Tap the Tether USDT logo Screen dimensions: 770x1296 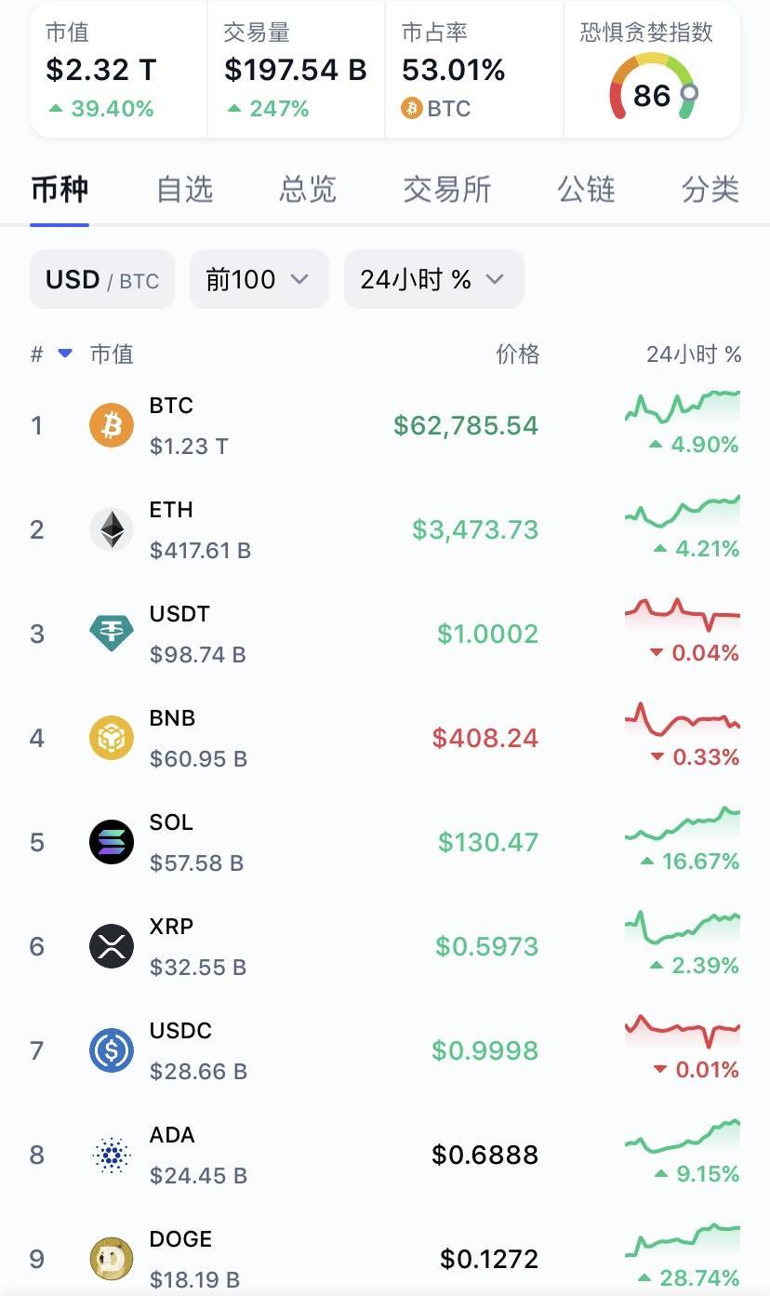coord(112,634)
